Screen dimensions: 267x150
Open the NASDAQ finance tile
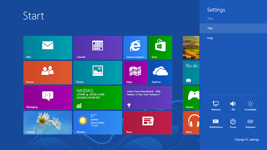98,97
